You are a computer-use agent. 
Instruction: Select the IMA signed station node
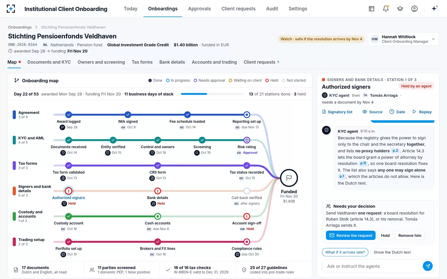(x=128, y=115)
